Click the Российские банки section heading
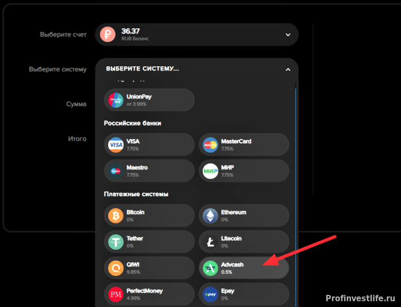The width and height of the screenshot is (401, 307). pos(132,123)
